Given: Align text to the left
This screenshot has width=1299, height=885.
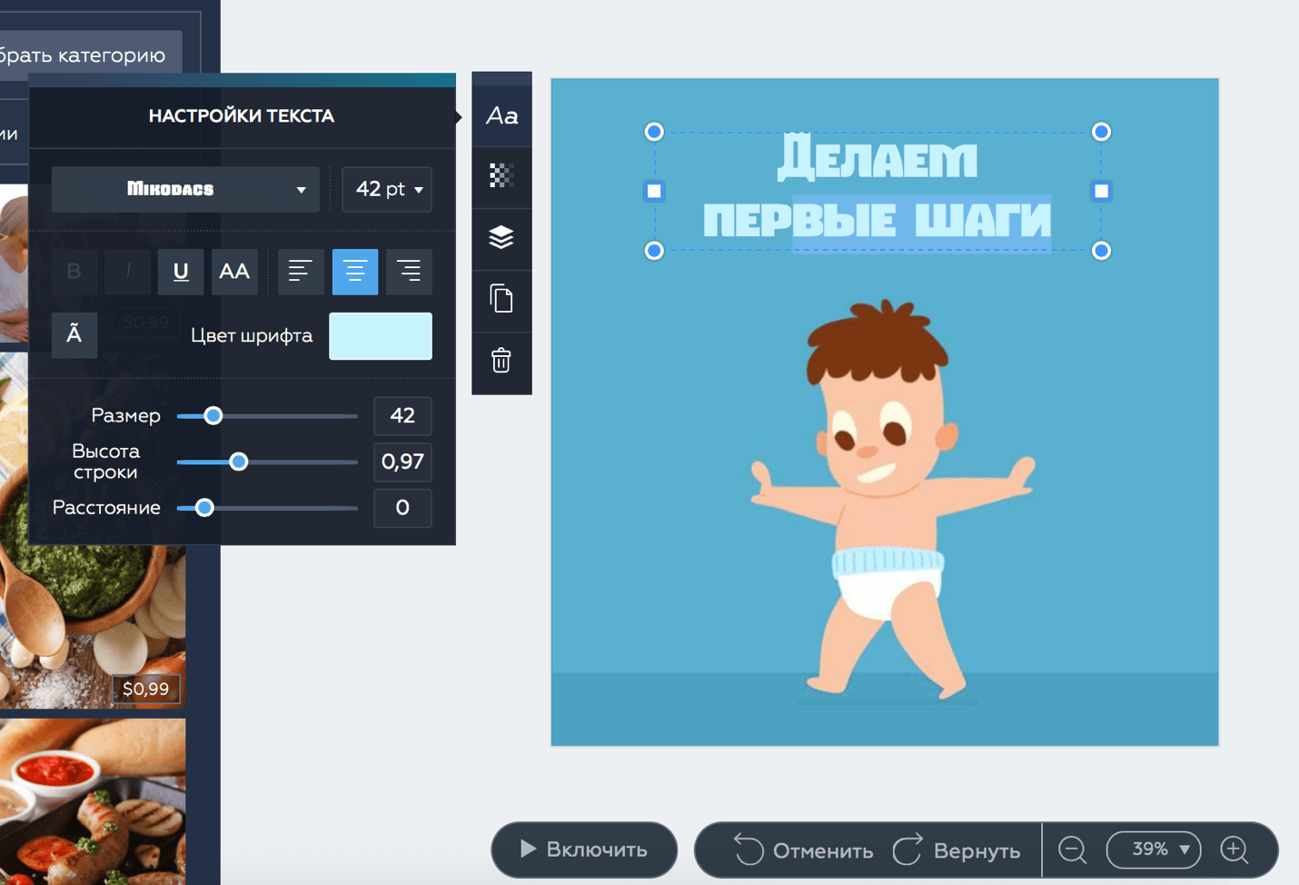Looking at the screenshot, I should (x=301, y=272).
